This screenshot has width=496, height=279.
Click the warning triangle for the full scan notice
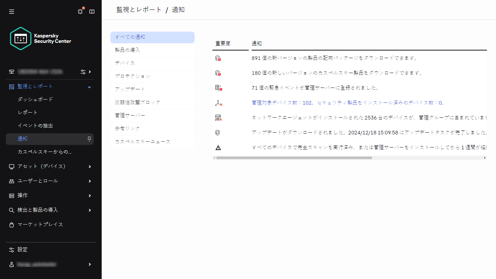[x=218, y=147]
